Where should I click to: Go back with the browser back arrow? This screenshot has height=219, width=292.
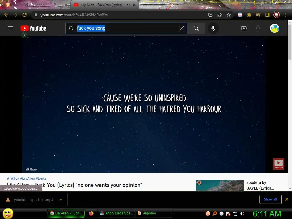tap(6, 15)
